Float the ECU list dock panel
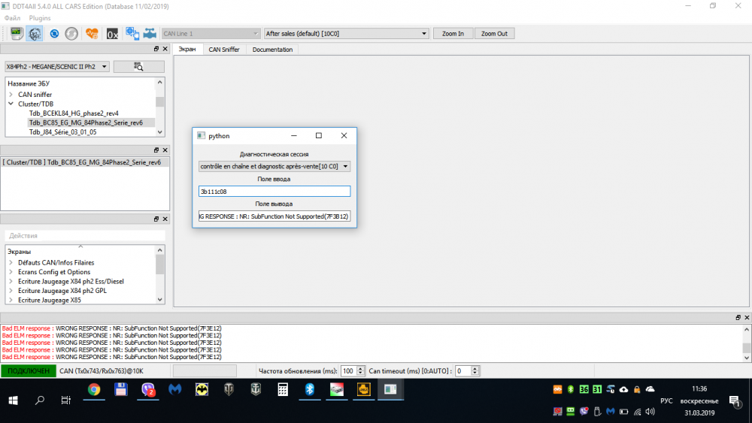This screenshot has width=752, height=423. (x=156, y=49)
